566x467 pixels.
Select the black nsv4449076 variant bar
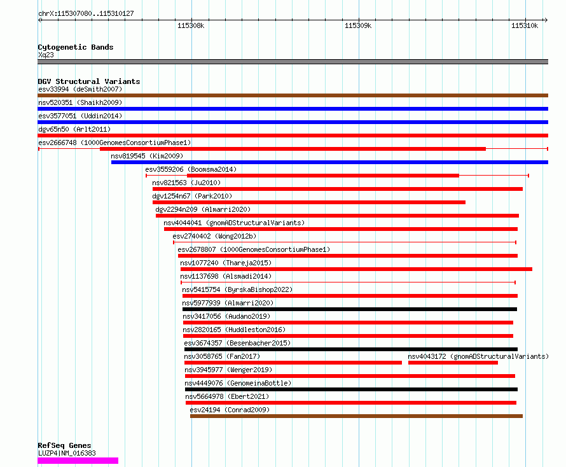click(351, 389)
